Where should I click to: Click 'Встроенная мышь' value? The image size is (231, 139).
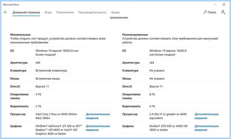coord(48,79)
